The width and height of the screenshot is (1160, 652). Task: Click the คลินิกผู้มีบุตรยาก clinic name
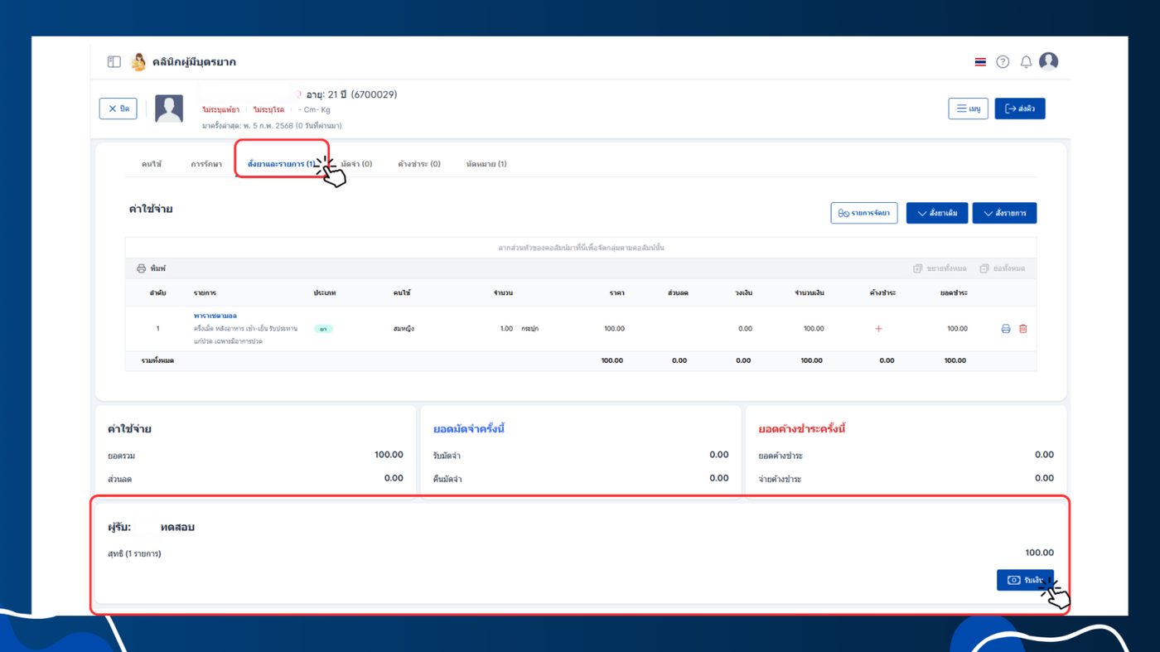point(195,62)
